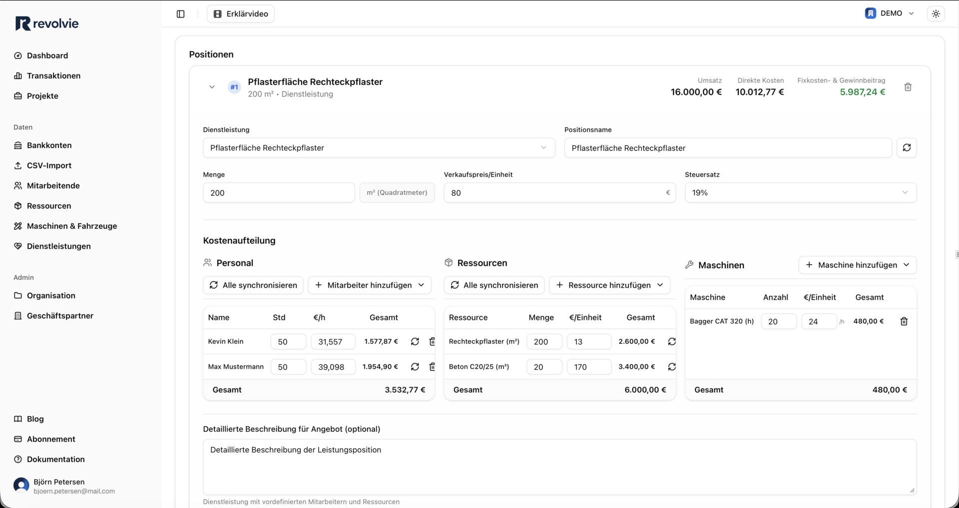Click refresh icon beside Positionsname field

click(907, 148)
